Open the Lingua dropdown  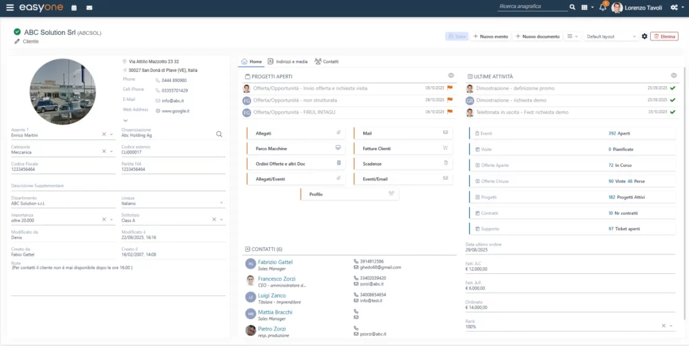point(222,203)
